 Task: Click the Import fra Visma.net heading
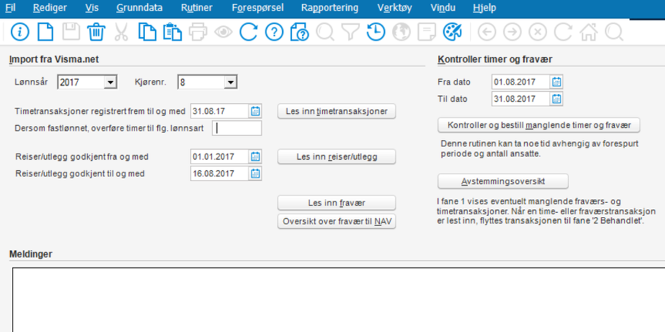pos(53,59)
